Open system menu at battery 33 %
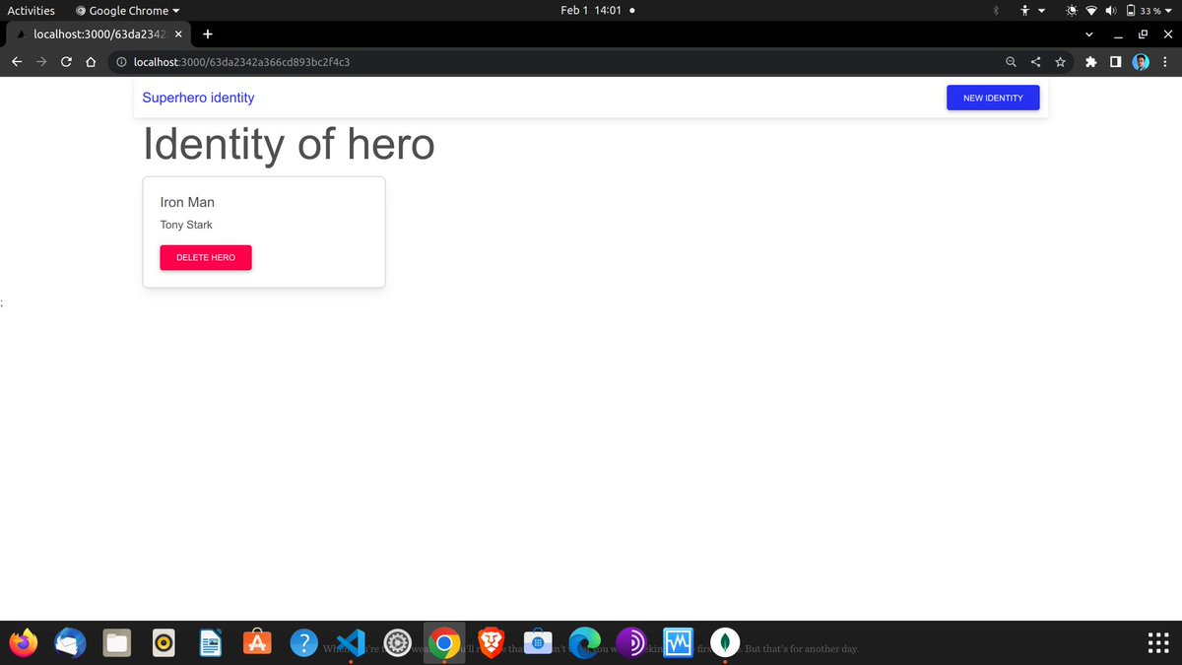Screen dimensions: 1182x665 coord(1149,10)
